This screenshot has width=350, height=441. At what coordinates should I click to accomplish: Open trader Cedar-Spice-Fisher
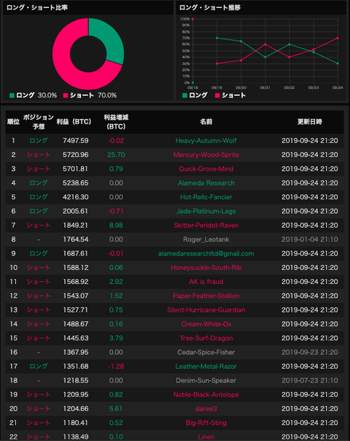(206, 352)
